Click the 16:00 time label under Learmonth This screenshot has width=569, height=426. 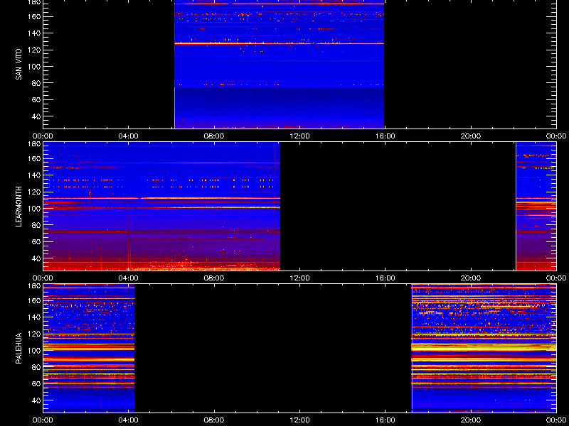coord(385,278)
